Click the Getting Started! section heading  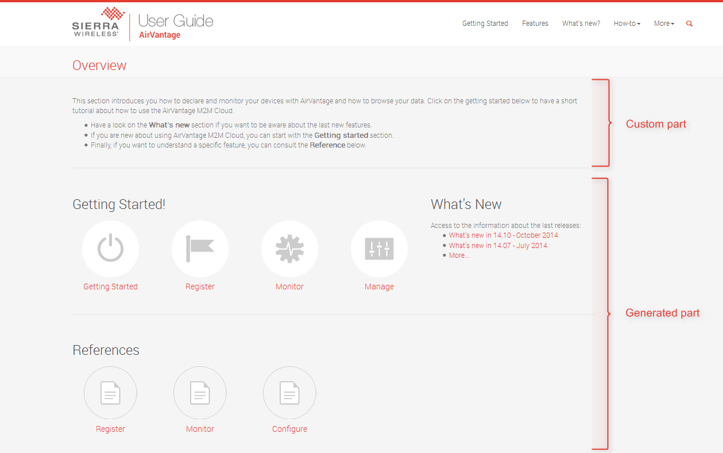tap(119, 204)
